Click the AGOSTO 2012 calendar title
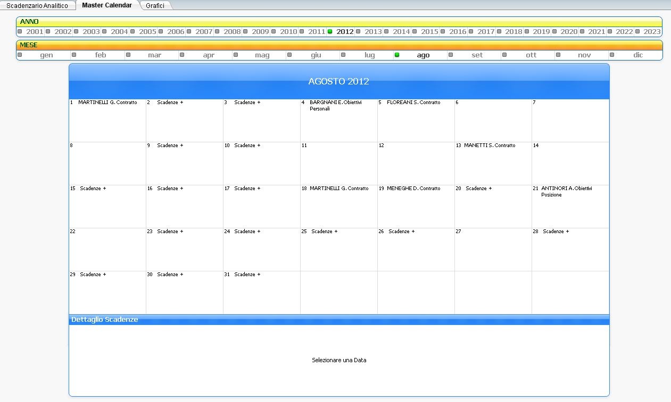The height and width of the screenshot is (402, 671). 339,81
